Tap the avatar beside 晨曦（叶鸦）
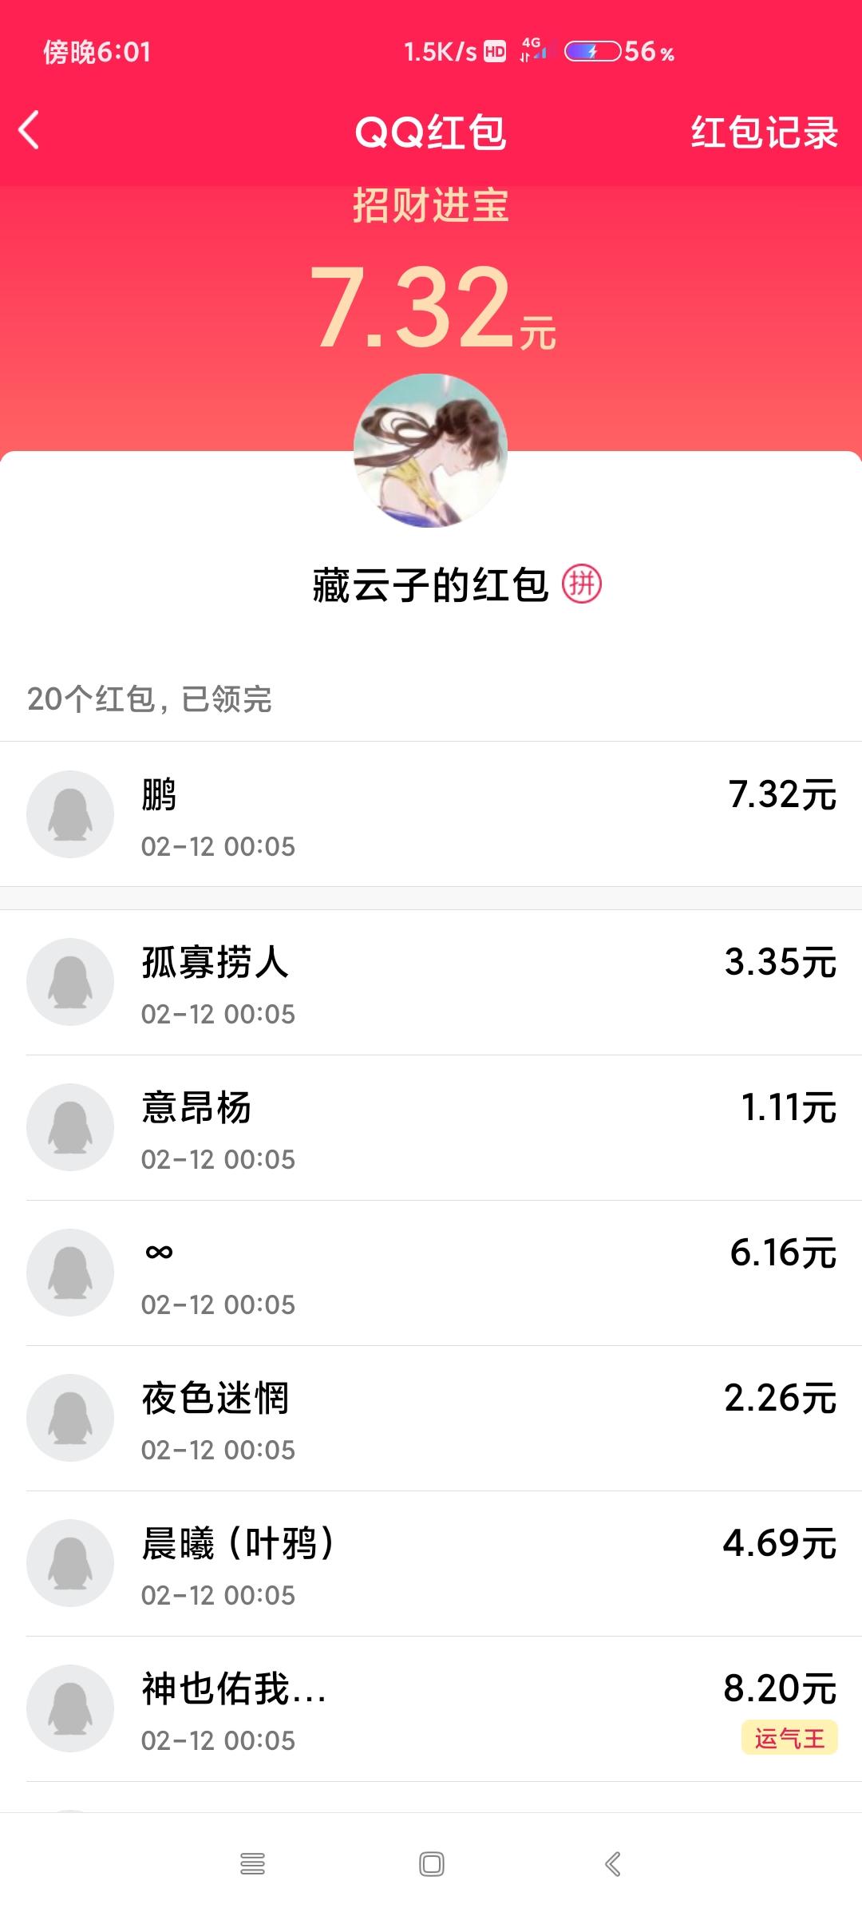862x1916 pixels. [x=70, y=1563]
